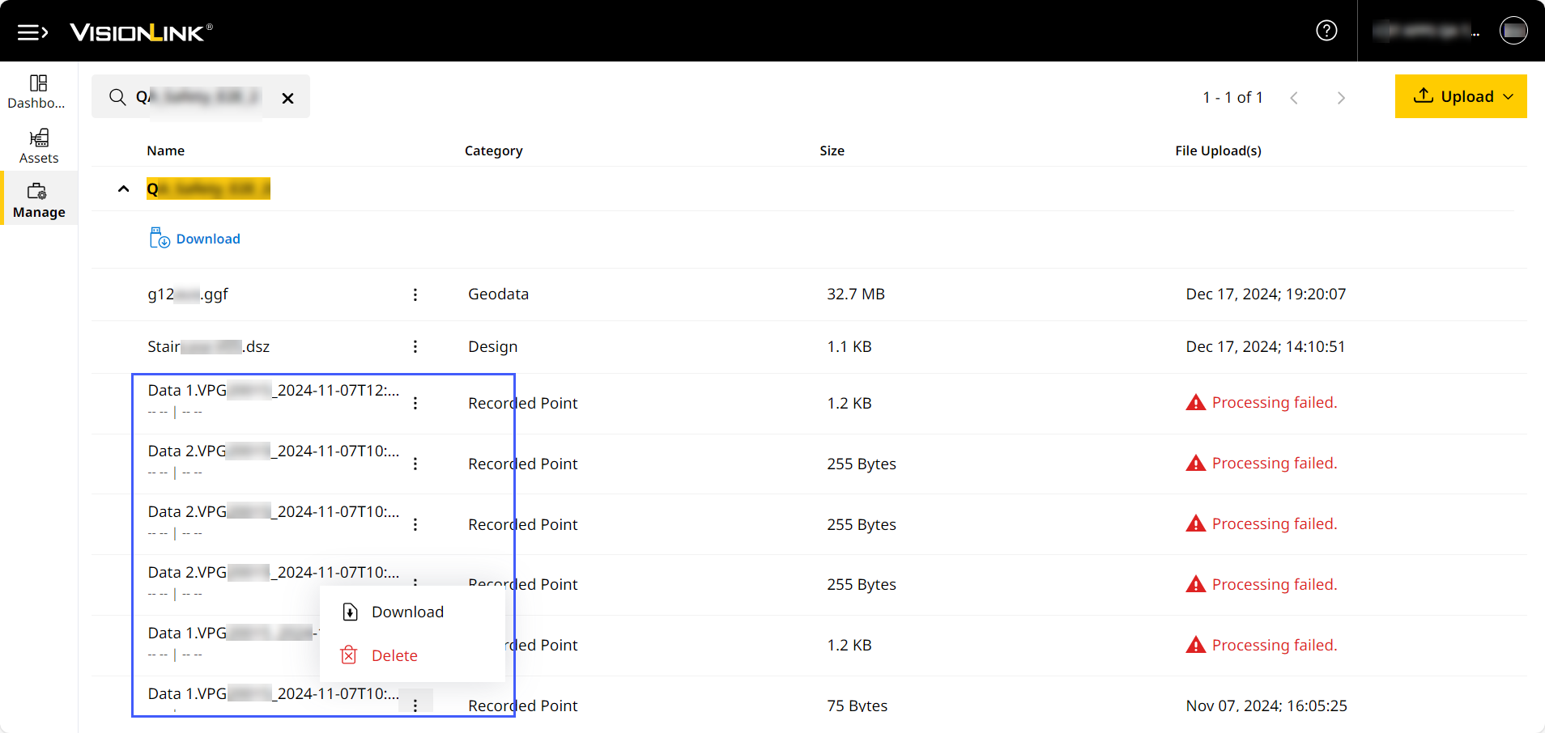Open options menu for the .ggf file
The height and width of the screenshot is (733, 1545).
(x=415, y=294)
